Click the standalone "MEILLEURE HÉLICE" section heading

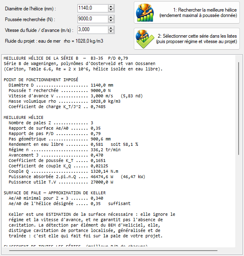pos(24,117)
